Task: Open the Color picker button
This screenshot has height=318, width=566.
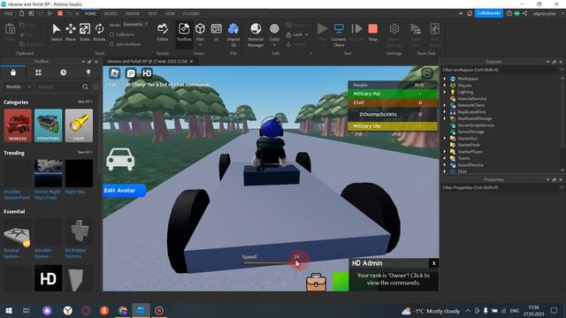Action: [x=274, y=34]
